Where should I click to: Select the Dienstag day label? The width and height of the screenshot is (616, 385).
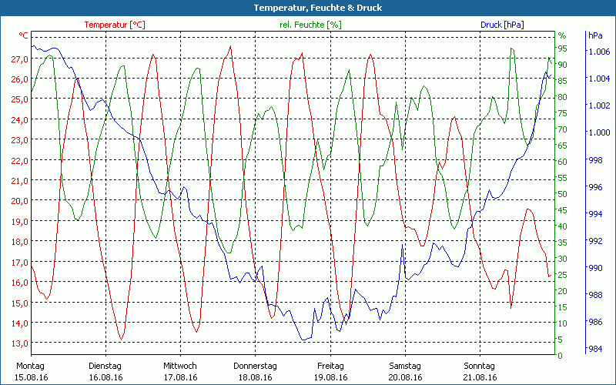point(105,365)
